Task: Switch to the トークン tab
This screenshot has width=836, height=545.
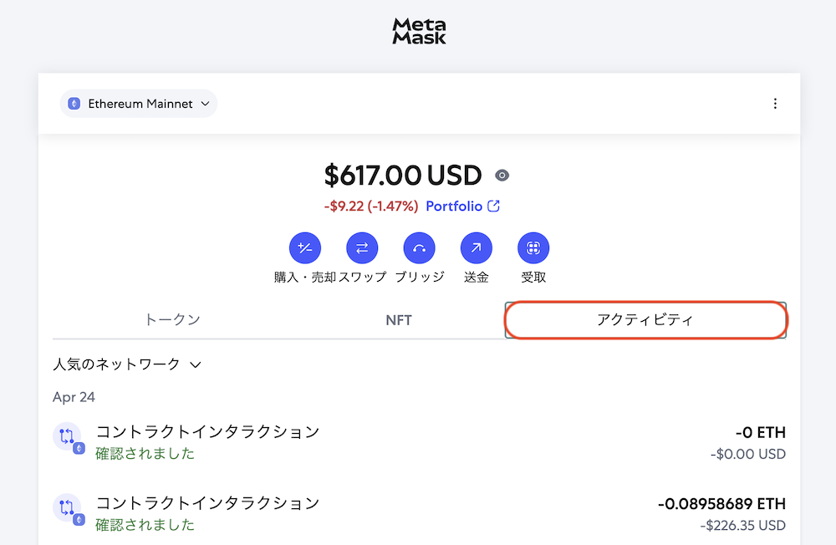Action: click(x=172, y=320)
